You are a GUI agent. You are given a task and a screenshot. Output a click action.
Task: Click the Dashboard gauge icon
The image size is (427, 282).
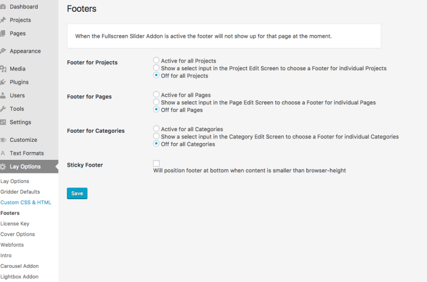(x=3, y=7)
